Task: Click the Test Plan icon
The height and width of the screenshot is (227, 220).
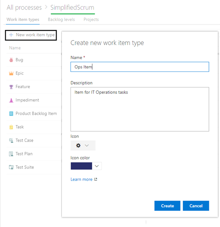Action: pos(11,154)
